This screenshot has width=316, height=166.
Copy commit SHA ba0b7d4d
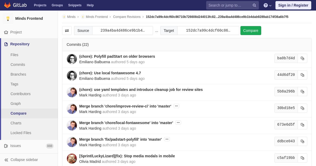tap(302, 58)
